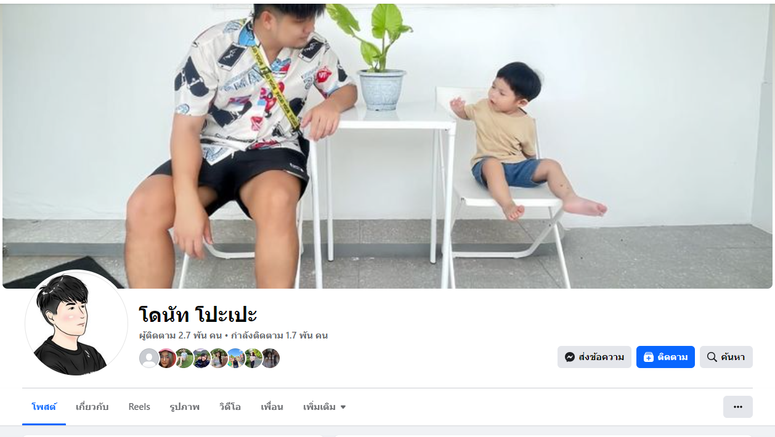Click the second friend avatar thumbnail
This screenshot has width=775, height=437.
click(x=166, y=358)
